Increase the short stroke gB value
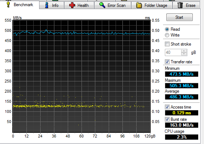 184,51
